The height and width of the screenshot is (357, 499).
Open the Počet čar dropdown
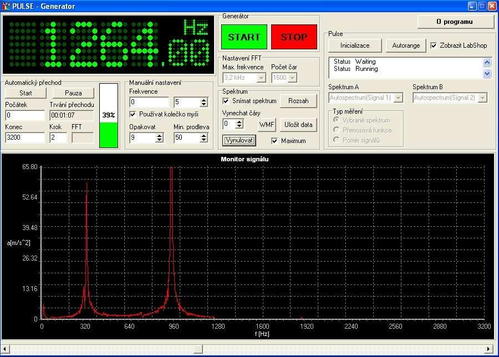pos(292,78)
